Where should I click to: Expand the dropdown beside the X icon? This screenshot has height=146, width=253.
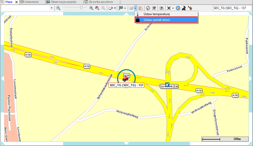173,8
